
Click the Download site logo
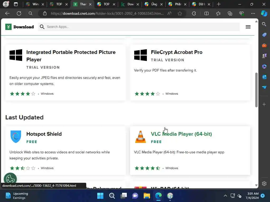coord(20,27)
